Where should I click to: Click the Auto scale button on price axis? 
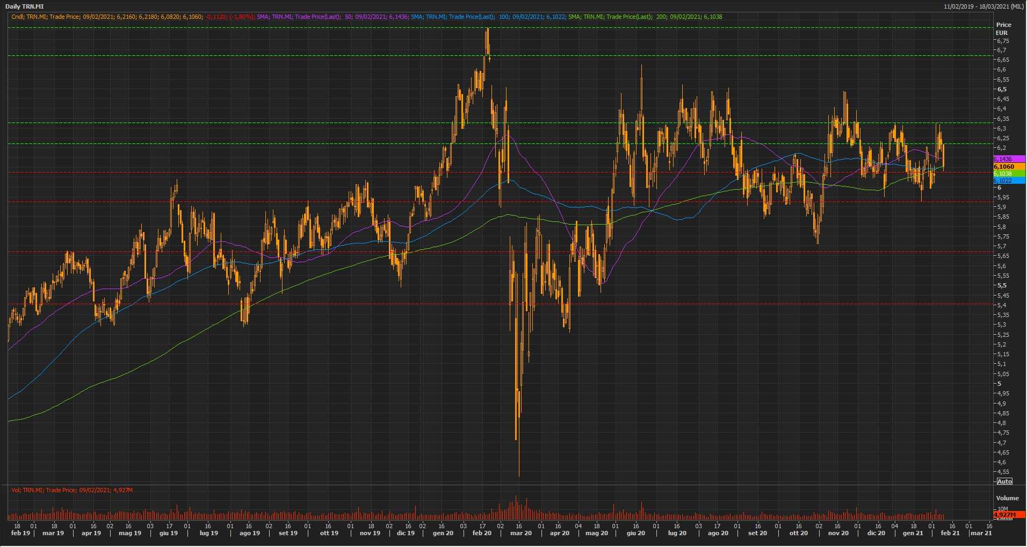coord(1004,481)
